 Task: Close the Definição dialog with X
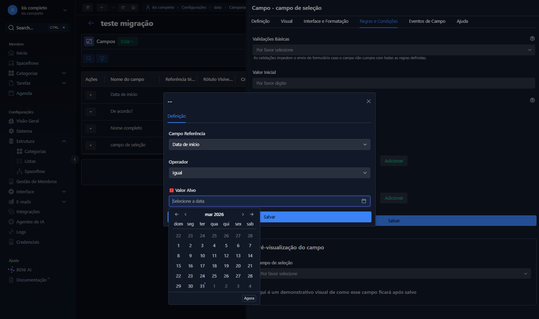(368, 101)
